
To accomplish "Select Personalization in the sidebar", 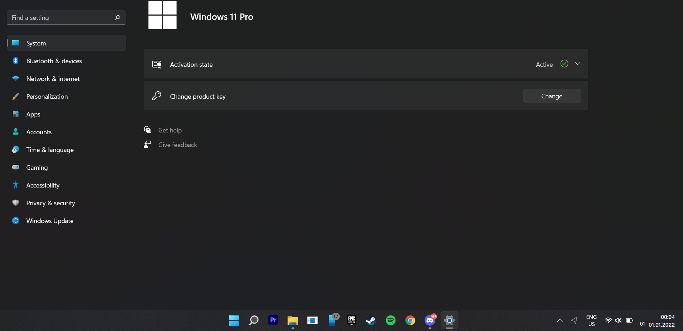I will [66, 96].
